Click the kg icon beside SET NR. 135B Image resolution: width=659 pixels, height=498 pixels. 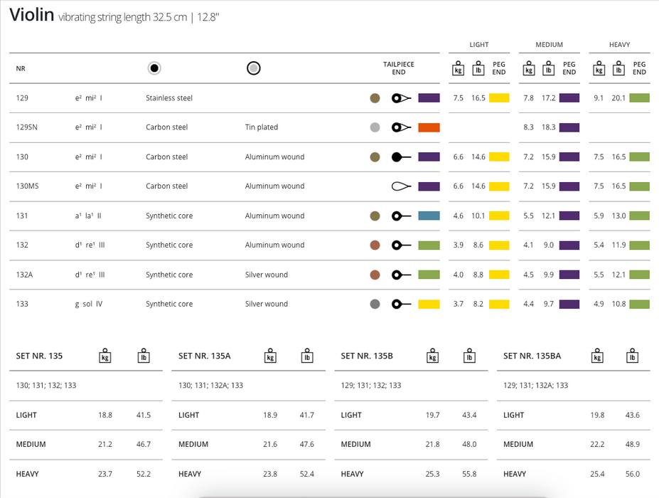pos(429,356)
